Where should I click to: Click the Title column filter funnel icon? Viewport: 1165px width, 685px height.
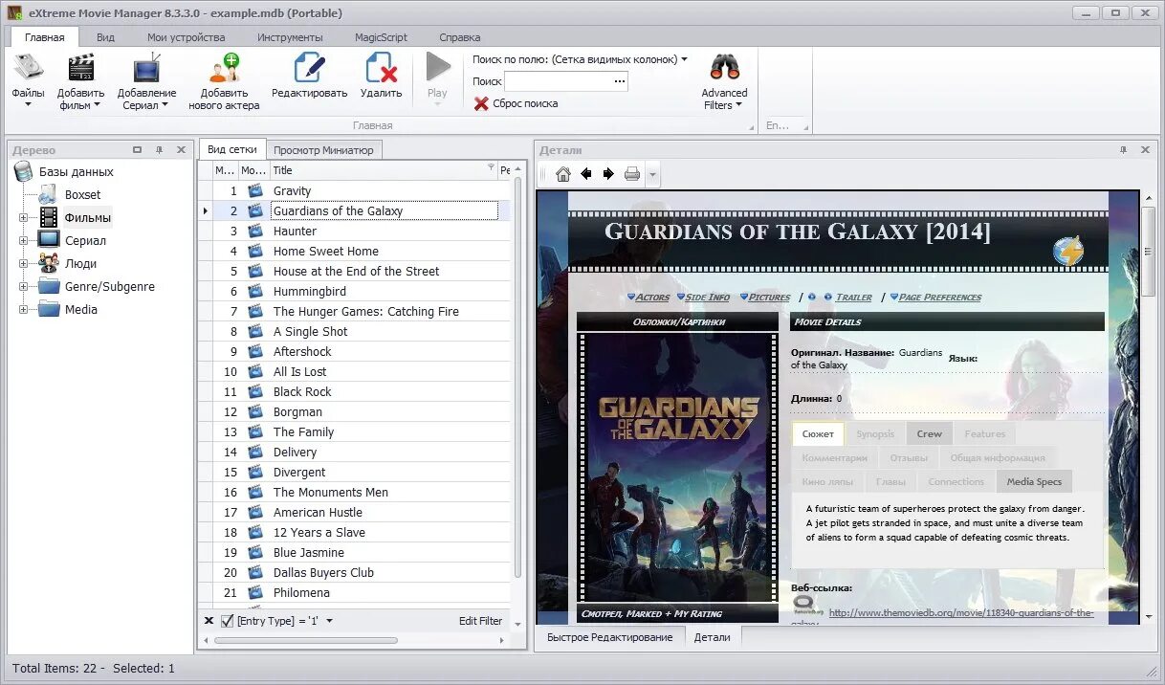pyautogui.click(x=492, y=168)
